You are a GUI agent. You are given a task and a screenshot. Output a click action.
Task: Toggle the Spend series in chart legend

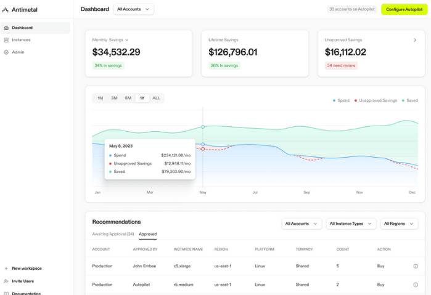pyautogui.click(x=341, y=100)
